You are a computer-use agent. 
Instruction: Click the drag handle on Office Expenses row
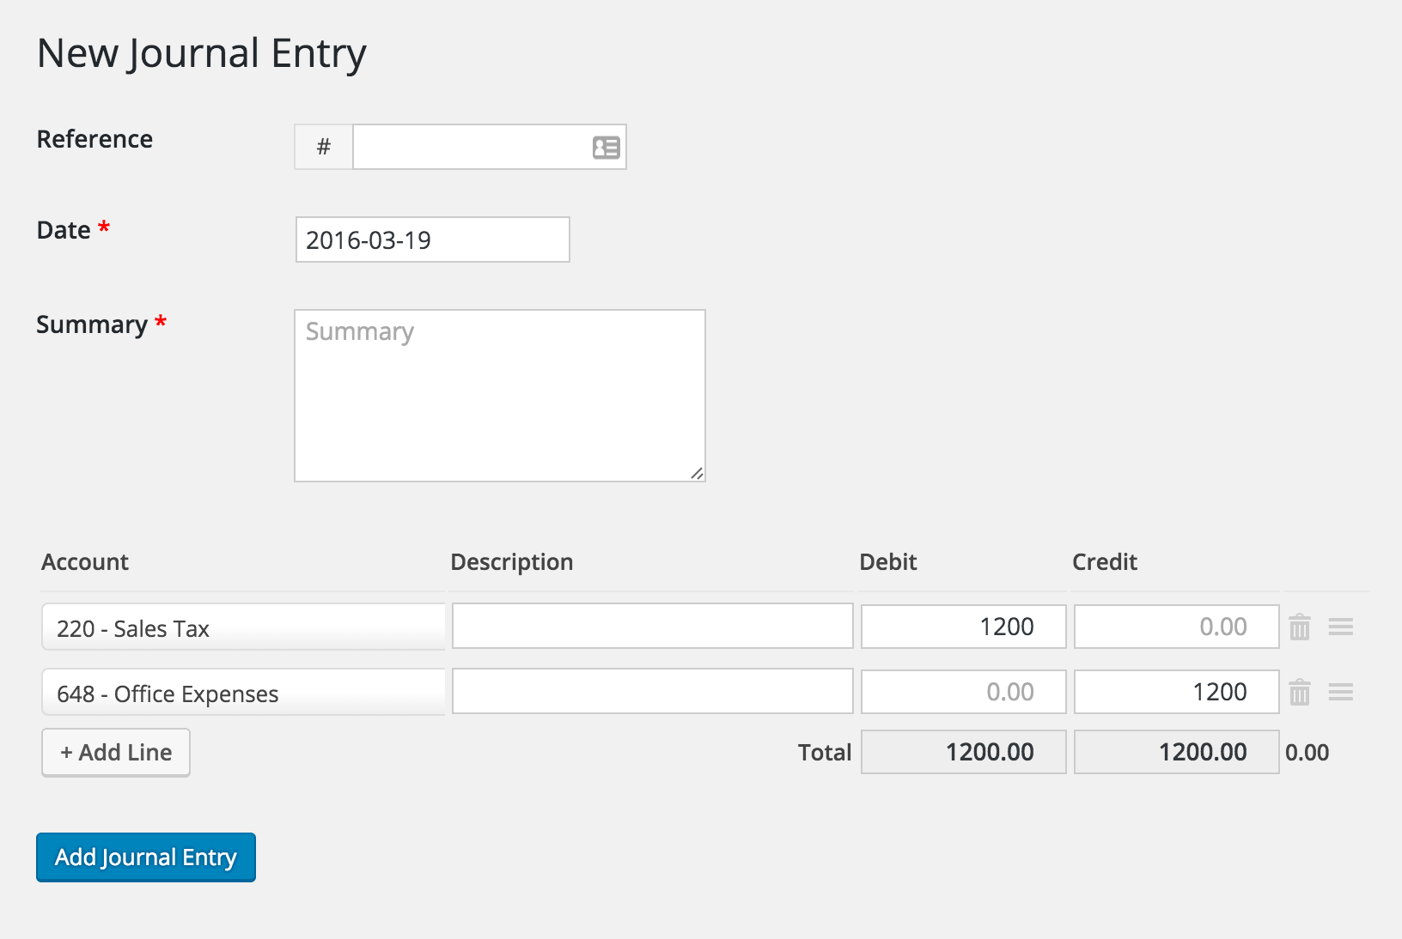pyautogui.click(x=1340, y=692)
